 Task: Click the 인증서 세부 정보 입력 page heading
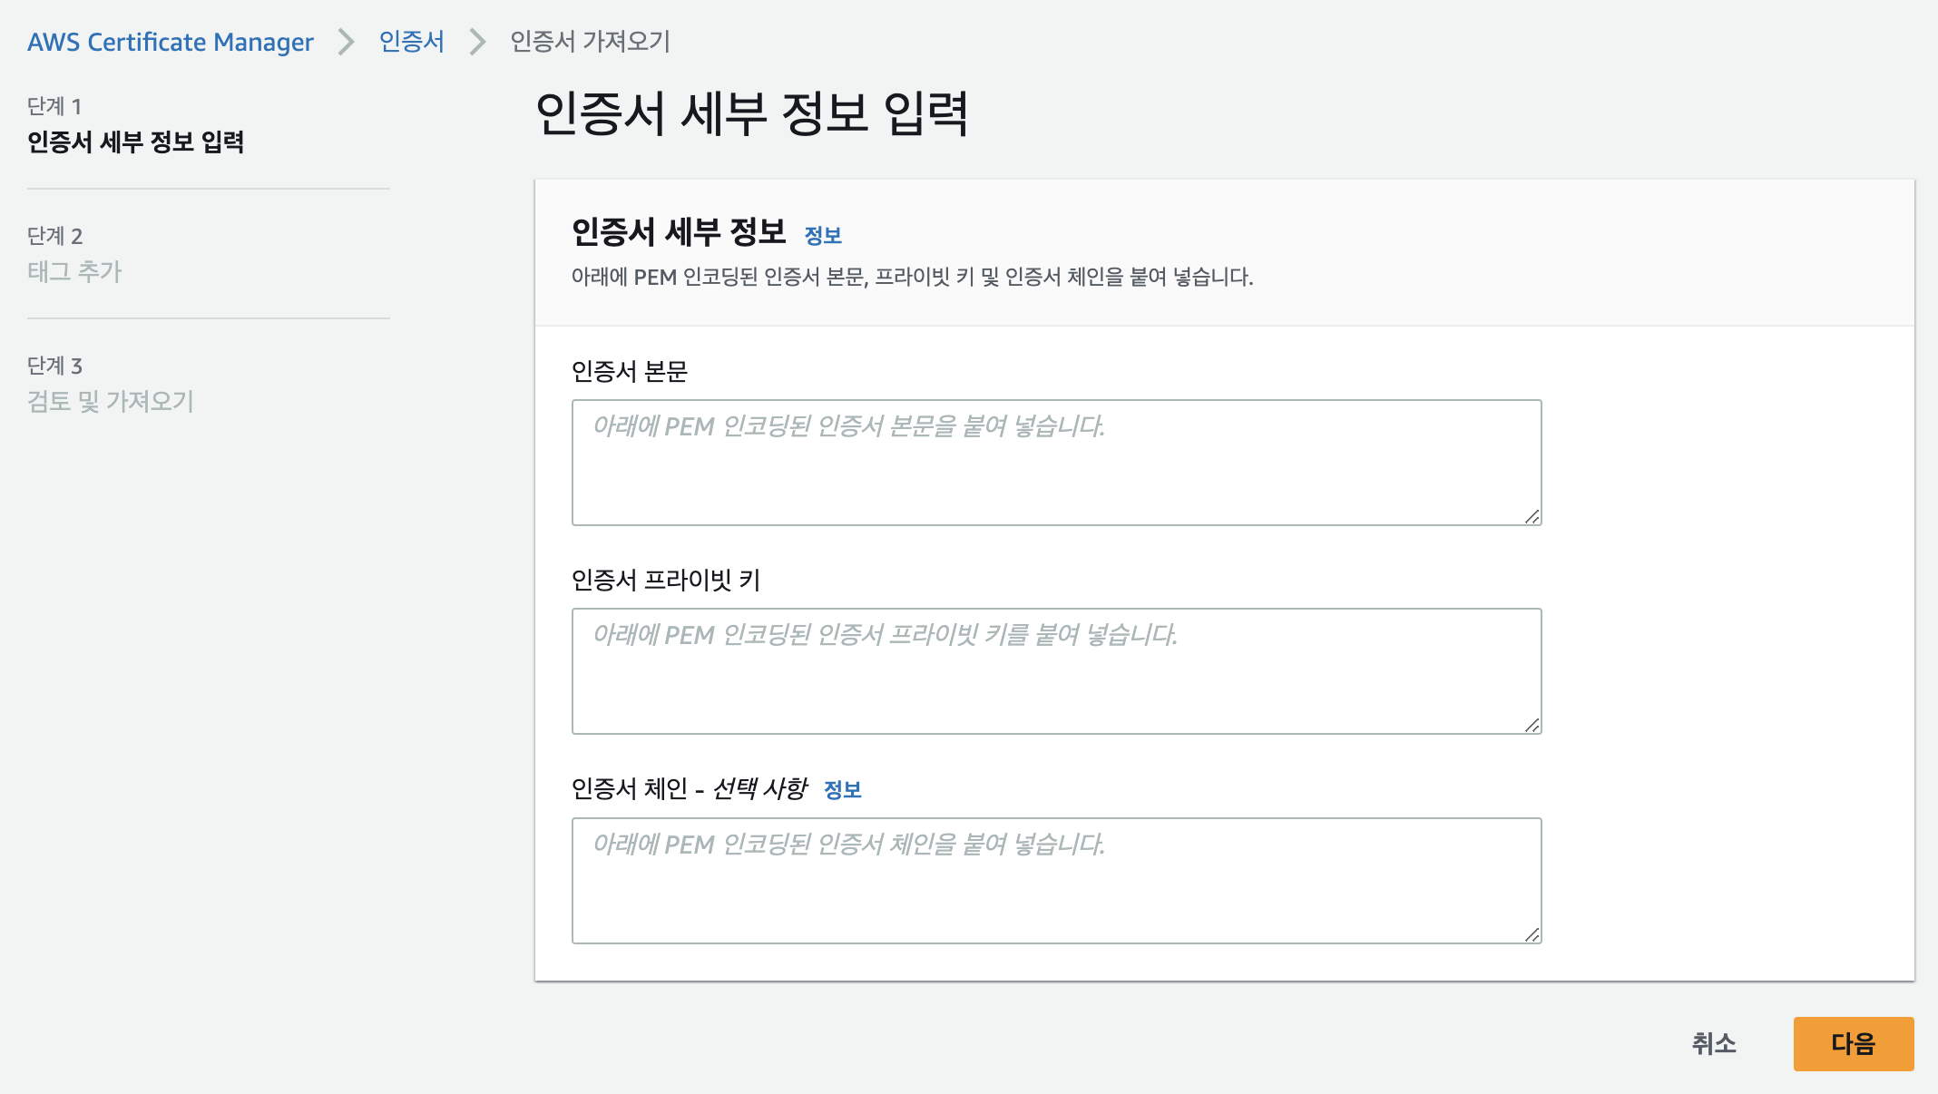tap(751, 114)
